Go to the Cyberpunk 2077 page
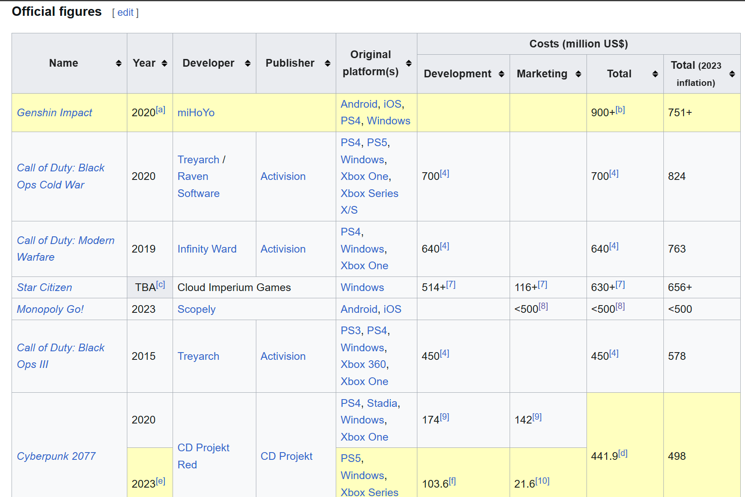 point(56,456)
